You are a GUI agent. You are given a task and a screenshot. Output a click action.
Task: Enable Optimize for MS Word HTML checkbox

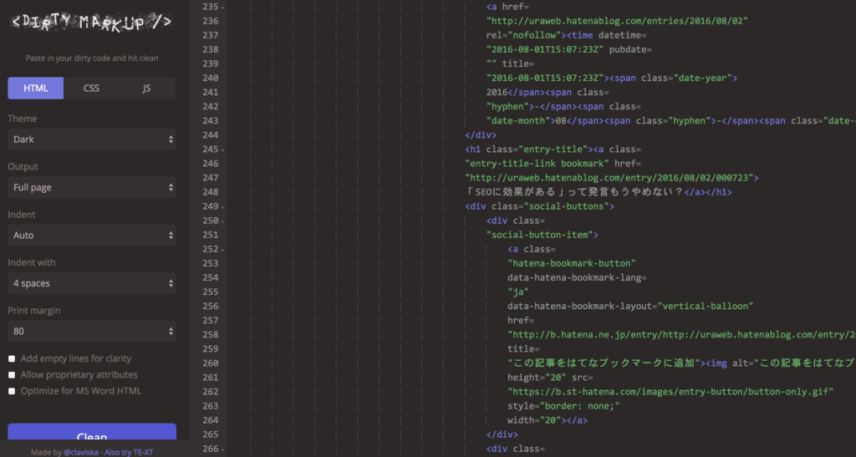[12, 392]
